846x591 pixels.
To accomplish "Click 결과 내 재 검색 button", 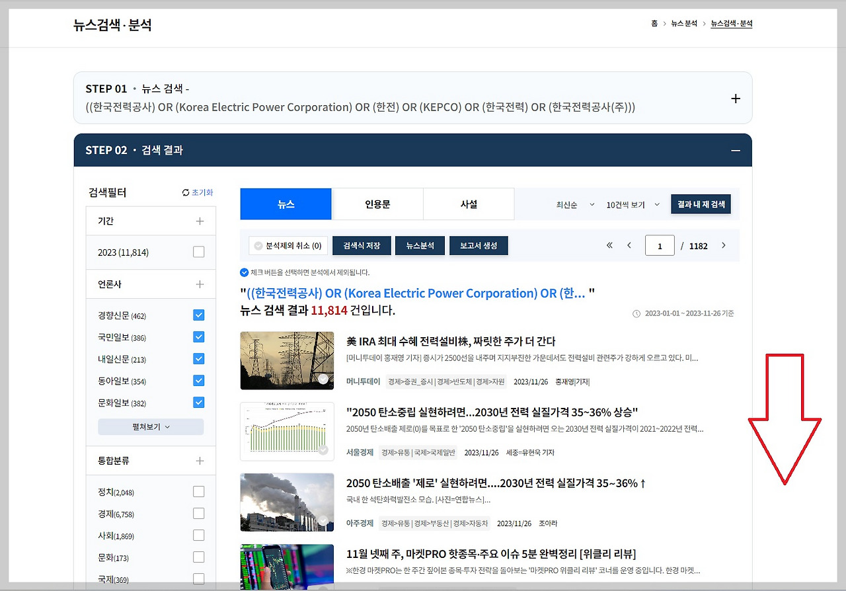I will tap(701, 204).
